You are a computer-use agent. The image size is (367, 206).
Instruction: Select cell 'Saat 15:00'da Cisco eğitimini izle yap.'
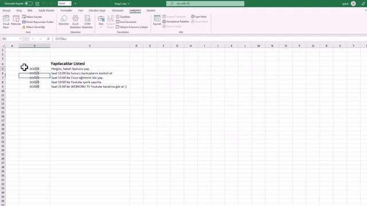coord(77,78)
